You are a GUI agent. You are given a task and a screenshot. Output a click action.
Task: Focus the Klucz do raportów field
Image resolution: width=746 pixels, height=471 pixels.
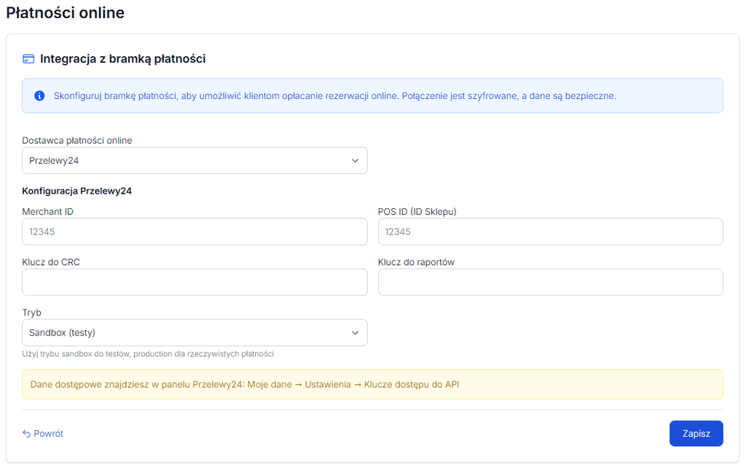(551, 282)
